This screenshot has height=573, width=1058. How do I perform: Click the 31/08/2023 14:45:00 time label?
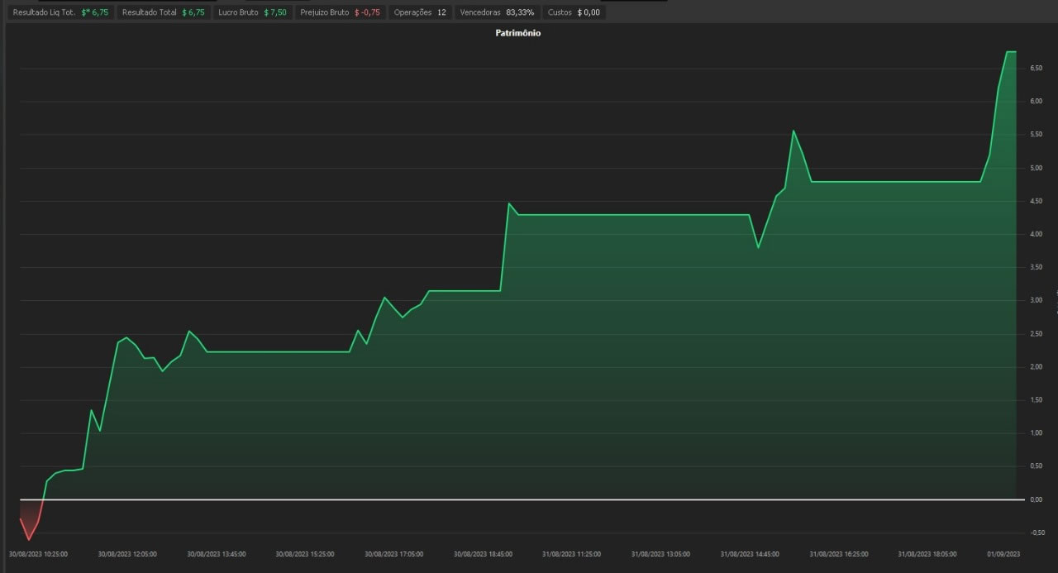click(751, 554)
